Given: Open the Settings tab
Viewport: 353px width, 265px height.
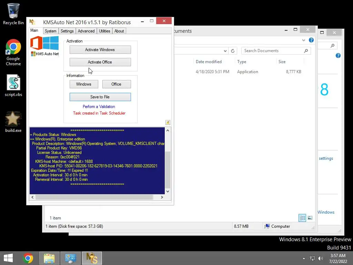Looking at the screenshot, I should pyautogui.click(x=67, y=31).
